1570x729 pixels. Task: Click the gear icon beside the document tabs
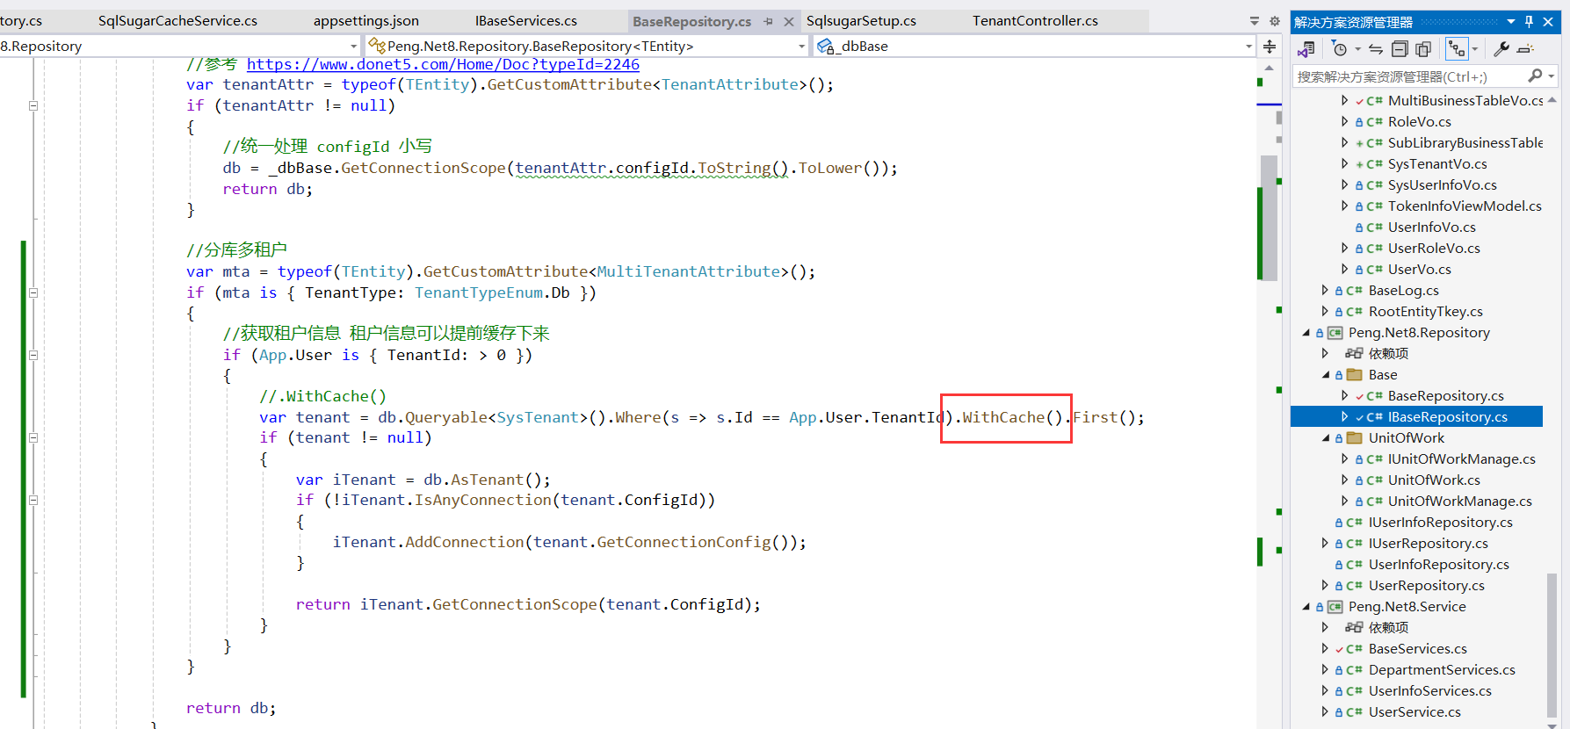click(1275, 21)
